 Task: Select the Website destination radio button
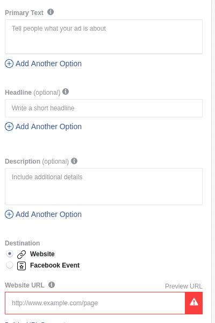10,254
